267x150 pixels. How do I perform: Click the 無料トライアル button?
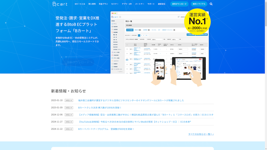pos(199,4)
